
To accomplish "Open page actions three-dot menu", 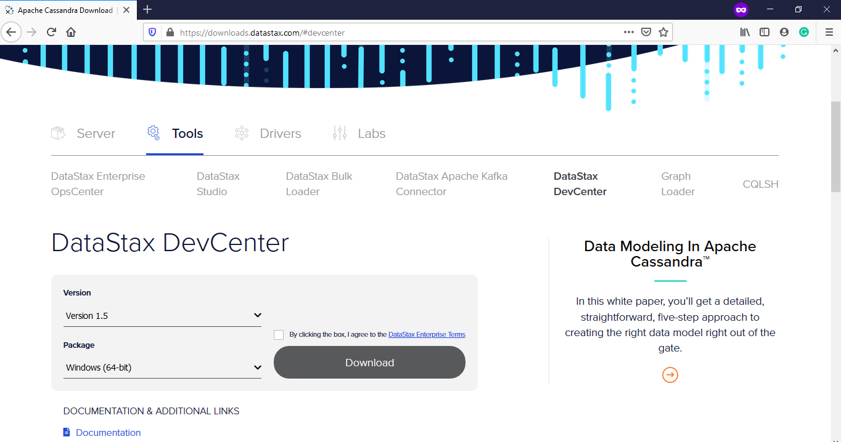I will point(629,32).
